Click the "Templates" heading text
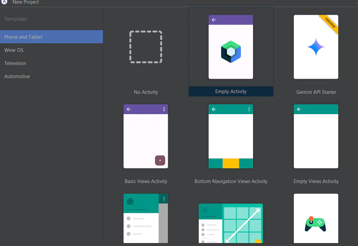The width and height of the screenshot is (358, 246). [x=15, y=19]
